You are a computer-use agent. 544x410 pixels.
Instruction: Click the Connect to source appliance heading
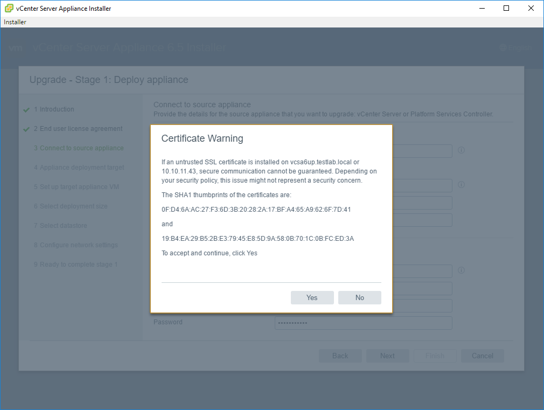click(x=203, y=105)
